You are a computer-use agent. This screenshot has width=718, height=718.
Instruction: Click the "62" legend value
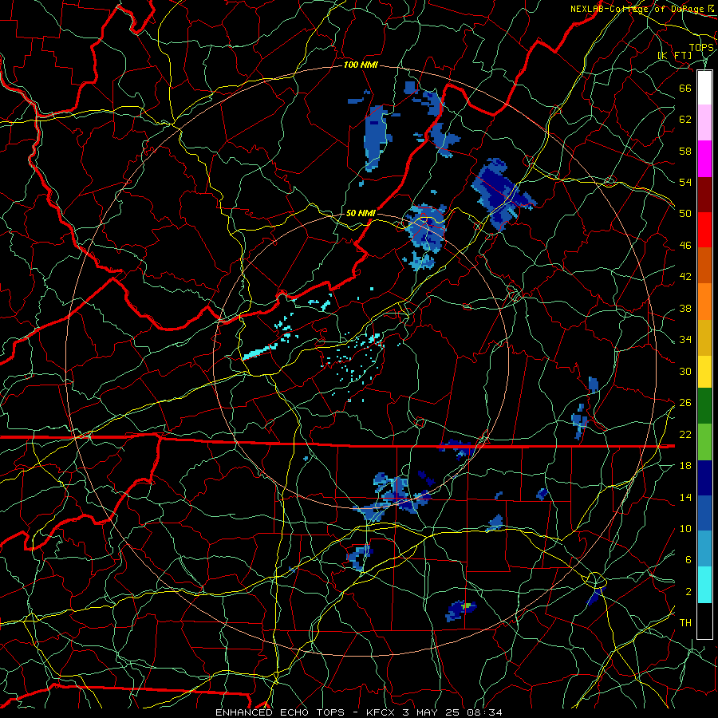[x=685, y=120]
